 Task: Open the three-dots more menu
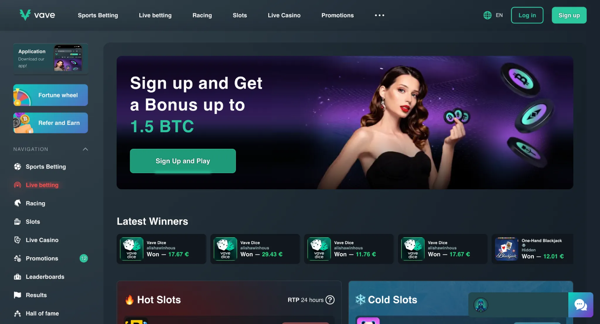pos(379,15)
